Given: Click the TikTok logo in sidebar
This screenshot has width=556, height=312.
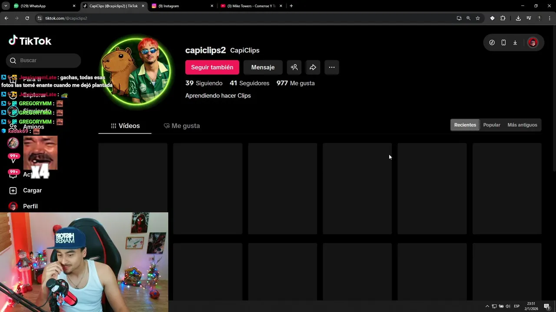Looking at the screenshot, I should [30, 41].
